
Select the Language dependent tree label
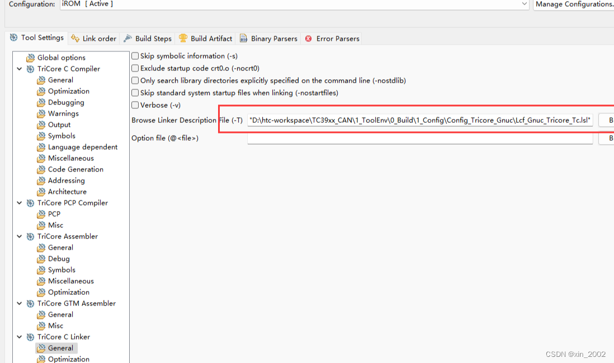83,147
